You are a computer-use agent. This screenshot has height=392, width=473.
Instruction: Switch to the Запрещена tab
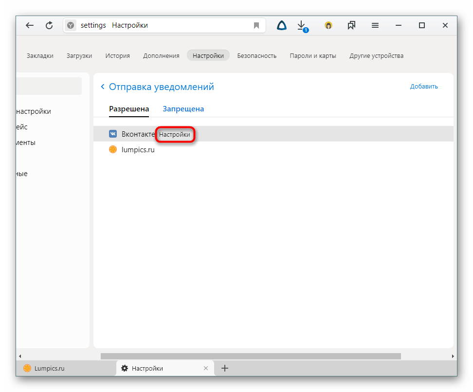pos(183,109)
